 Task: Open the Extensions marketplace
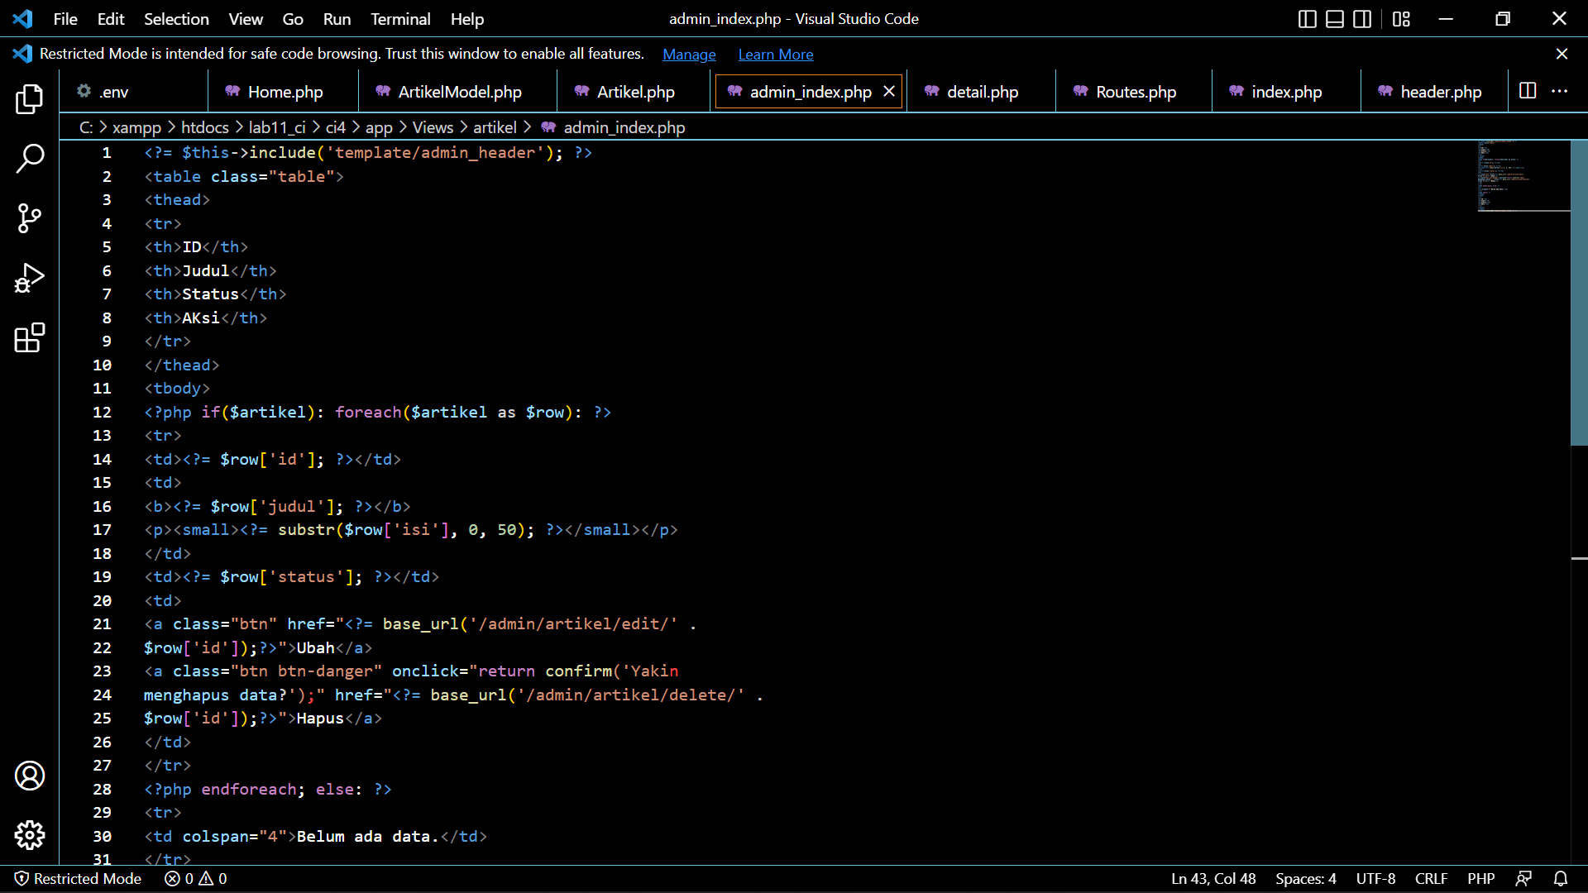pyautogui.click(x=30, y=337)
